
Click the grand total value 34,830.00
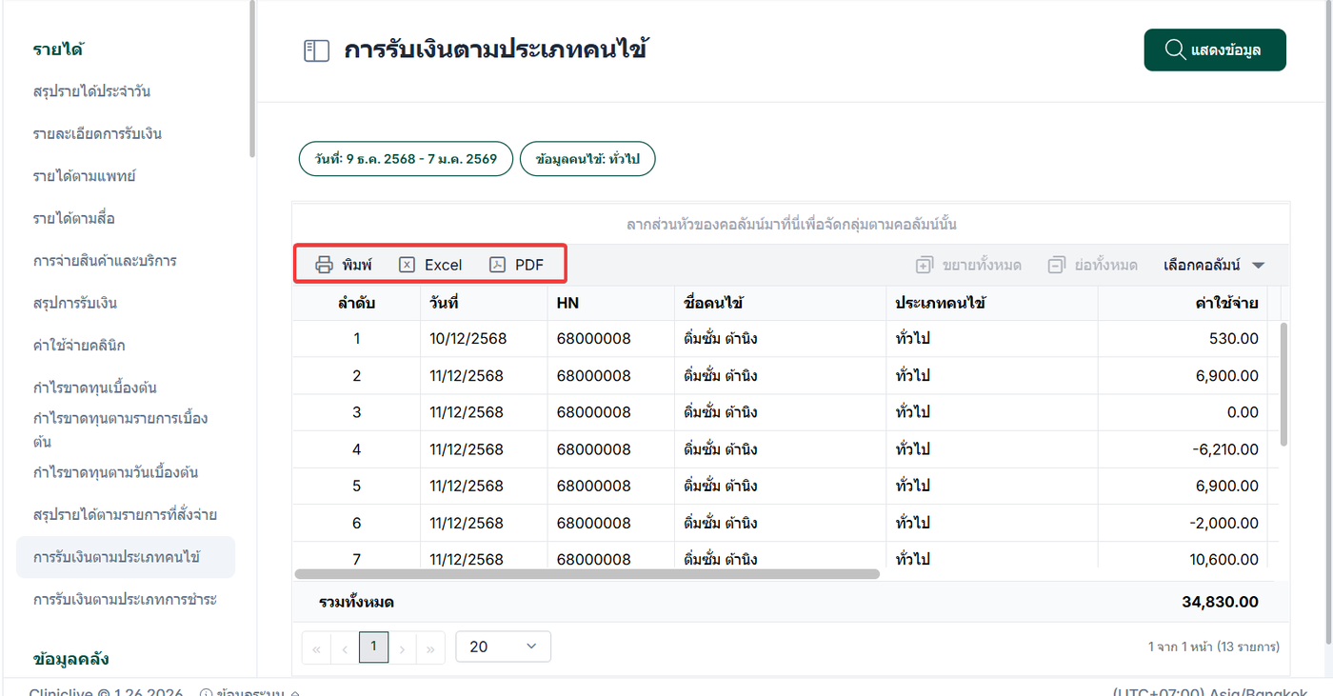[1220, 602]
